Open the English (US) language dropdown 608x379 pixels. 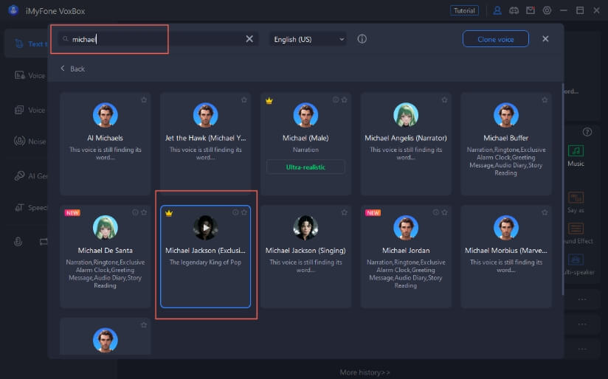coord(308,39)
